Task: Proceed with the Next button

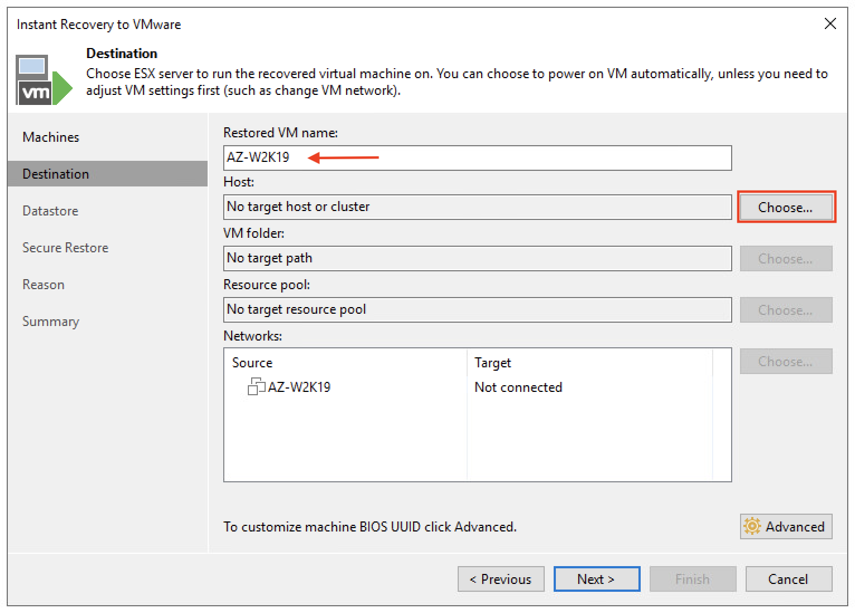Action: [597, 579]
